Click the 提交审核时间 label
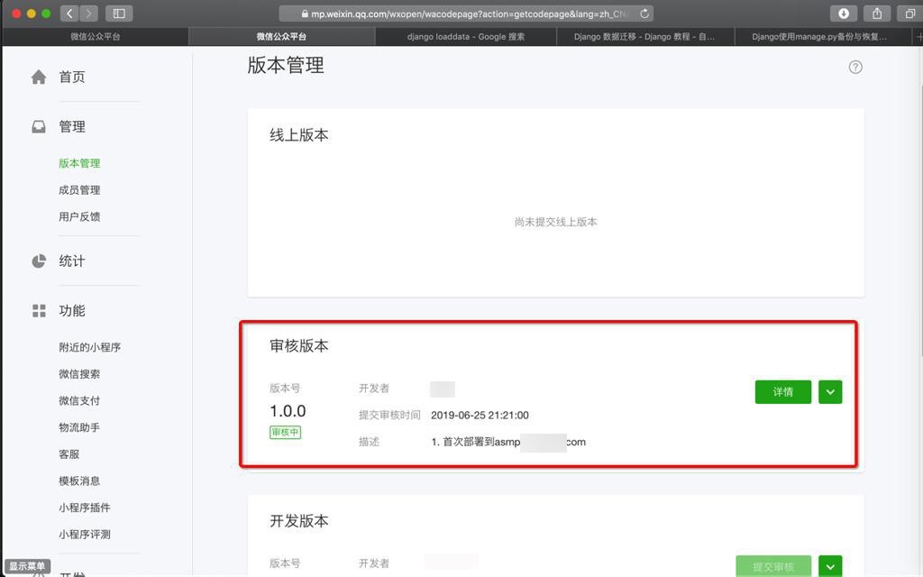Screen dimensions: 923x577 [389, 415]
